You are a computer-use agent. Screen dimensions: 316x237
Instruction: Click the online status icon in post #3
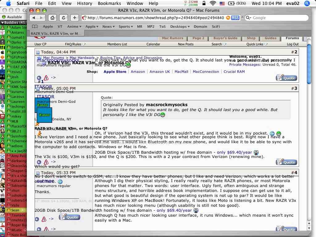click(39, 162)
